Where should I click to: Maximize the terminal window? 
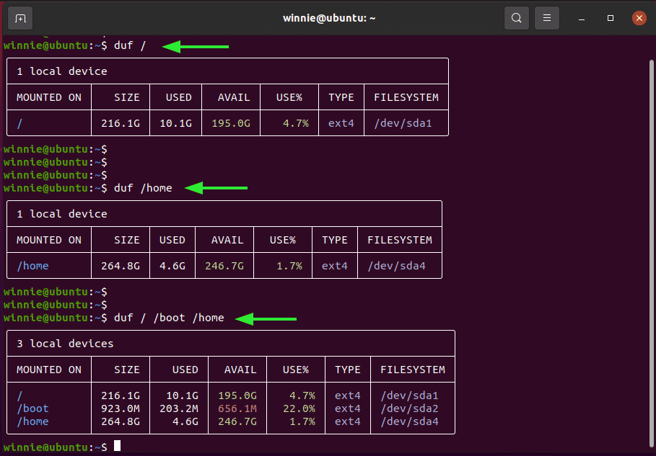611,18
